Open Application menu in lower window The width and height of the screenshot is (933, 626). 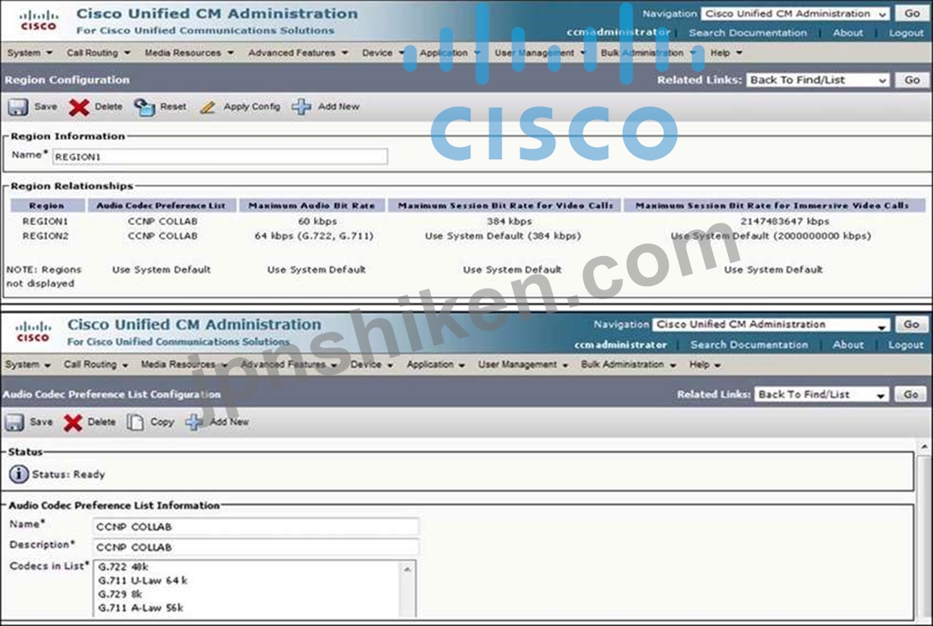436,364
